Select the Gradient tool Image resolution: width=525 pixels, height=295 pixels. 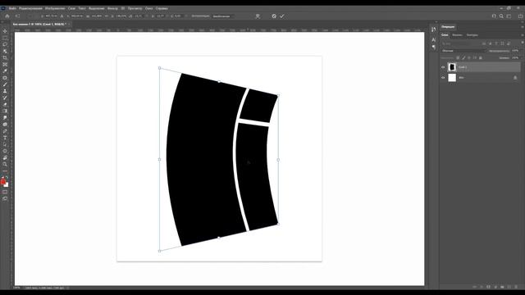pos(5,111)
